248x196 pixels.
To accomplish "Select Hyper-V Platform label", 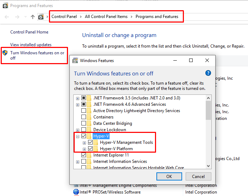I will [x=116, y=149].
